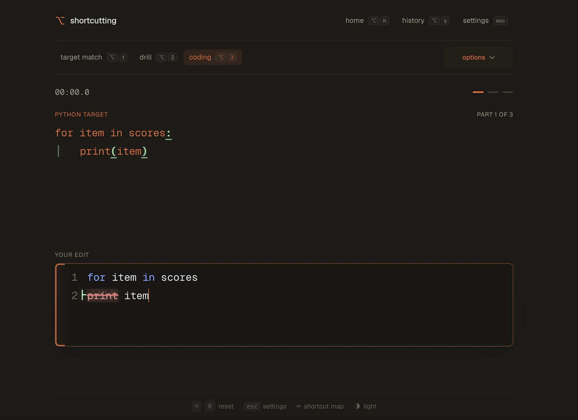Click the keyboard icon beside shortcut map
The width and height of the screenshot is (578, 420).
(x=298, y=406)
